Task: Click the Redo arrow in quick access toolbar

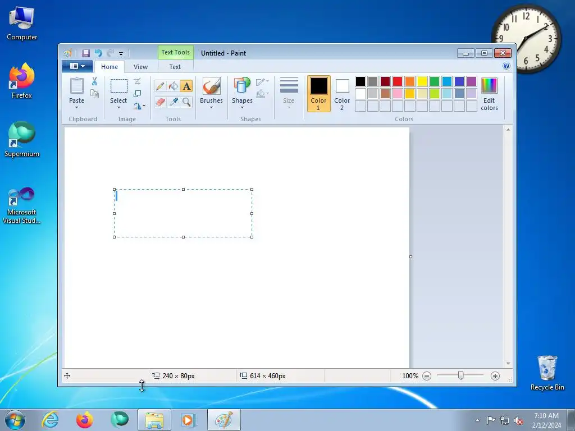Action: click(x=111, y=53)
